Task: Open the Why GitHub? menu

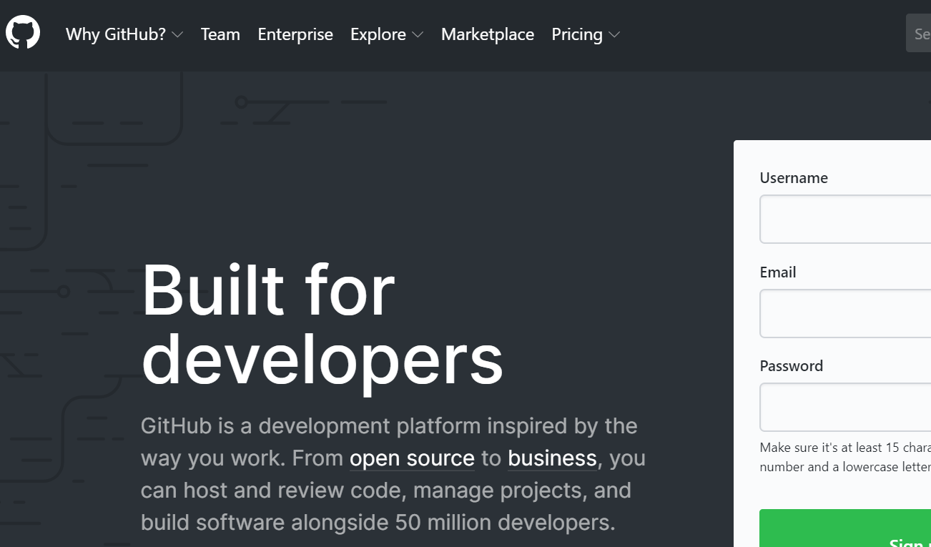Action: point(124,34)
